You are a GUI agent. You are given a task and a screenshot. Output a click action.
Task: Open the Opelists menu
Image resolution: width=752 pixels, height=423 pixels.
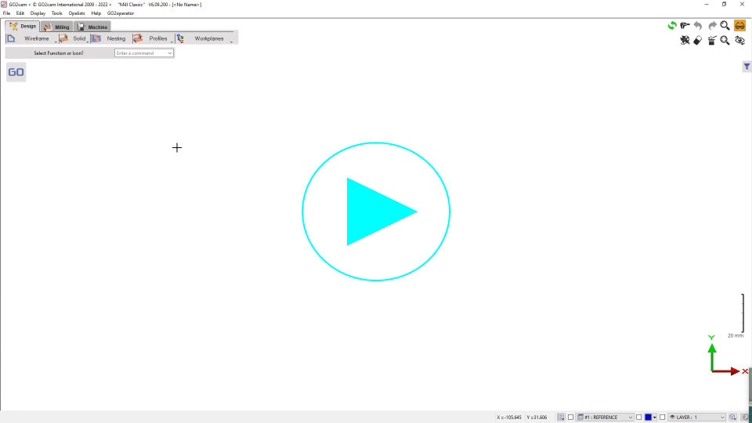[x=77, y=13]
